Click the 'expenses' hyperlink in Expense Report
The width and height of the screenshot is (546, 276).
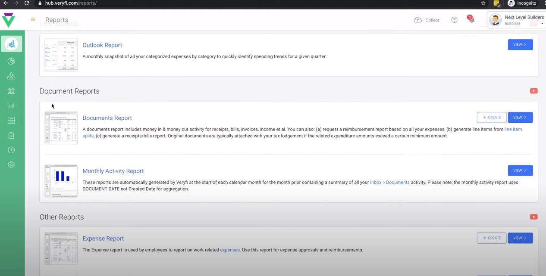[x=230, y=250]
